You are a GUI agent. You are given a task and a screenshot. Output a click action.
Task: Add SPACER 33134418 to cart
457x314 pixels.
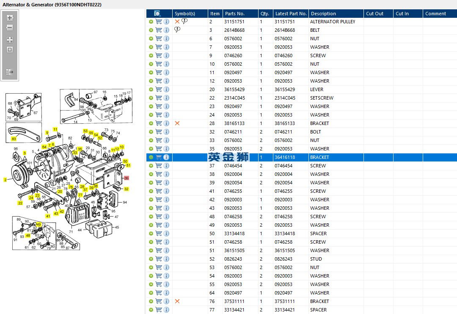click(x=159, y=233)
